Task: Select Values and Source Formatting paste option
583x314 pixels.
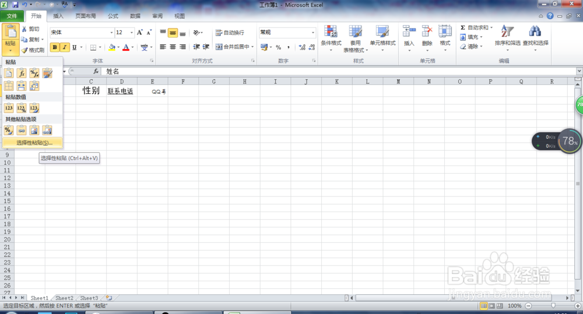Action: (34, 108)
